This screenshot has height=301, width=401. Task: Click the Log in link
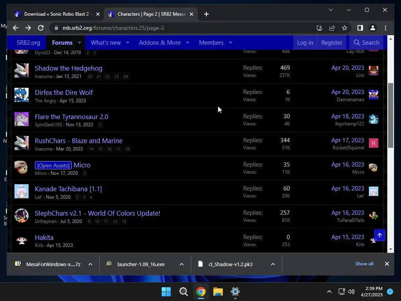(305, 42)
